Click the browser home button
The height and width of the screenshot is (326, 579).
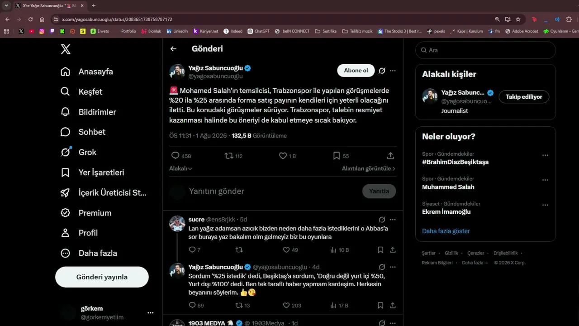click(x=42, y=19)
